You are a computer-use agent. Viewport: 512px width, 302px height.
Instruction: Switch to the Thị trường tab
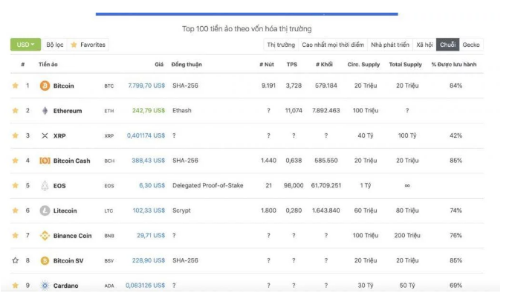[x=281, y=45]
